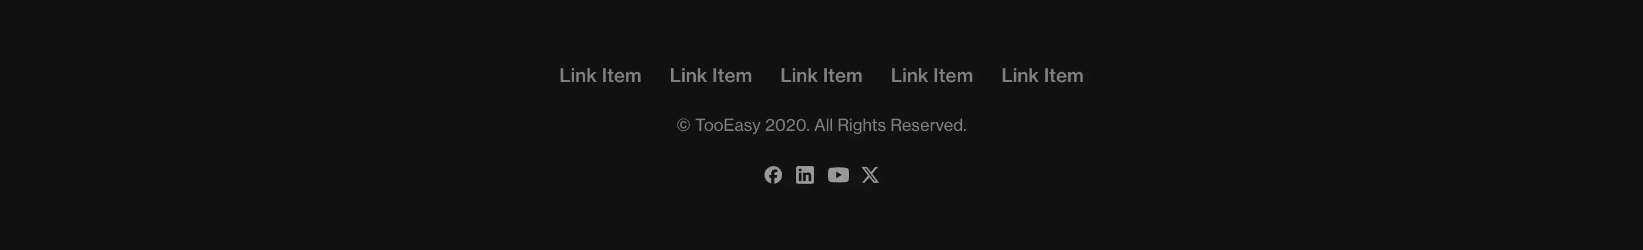Viewport: 1643px width, 250px height.
Task: Open the rightmost footer Link Item
Action: coord(1042,75)
